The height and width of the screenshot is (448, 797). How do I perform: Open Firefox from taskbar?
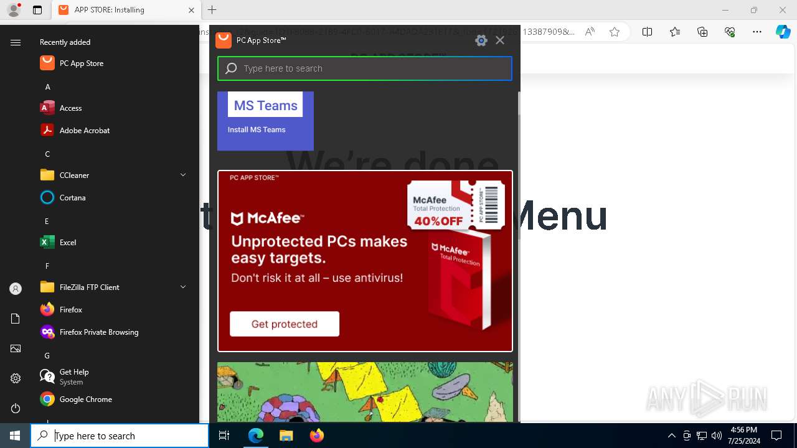[x=316, y=436]
